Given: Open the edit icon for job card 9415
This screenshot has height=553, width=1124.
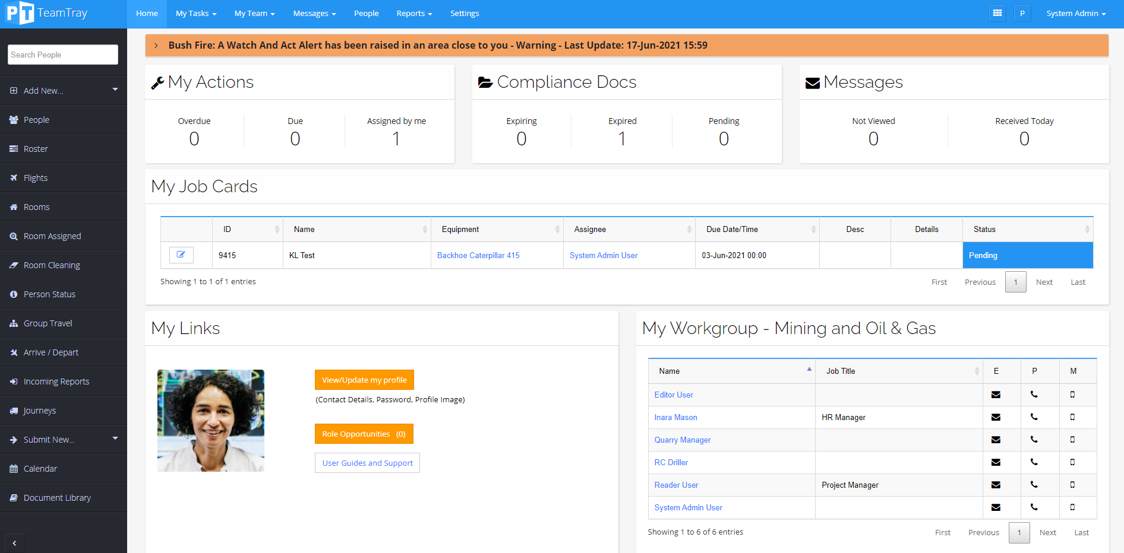Looking at the screenshot, I should click(x=181, y=255).
